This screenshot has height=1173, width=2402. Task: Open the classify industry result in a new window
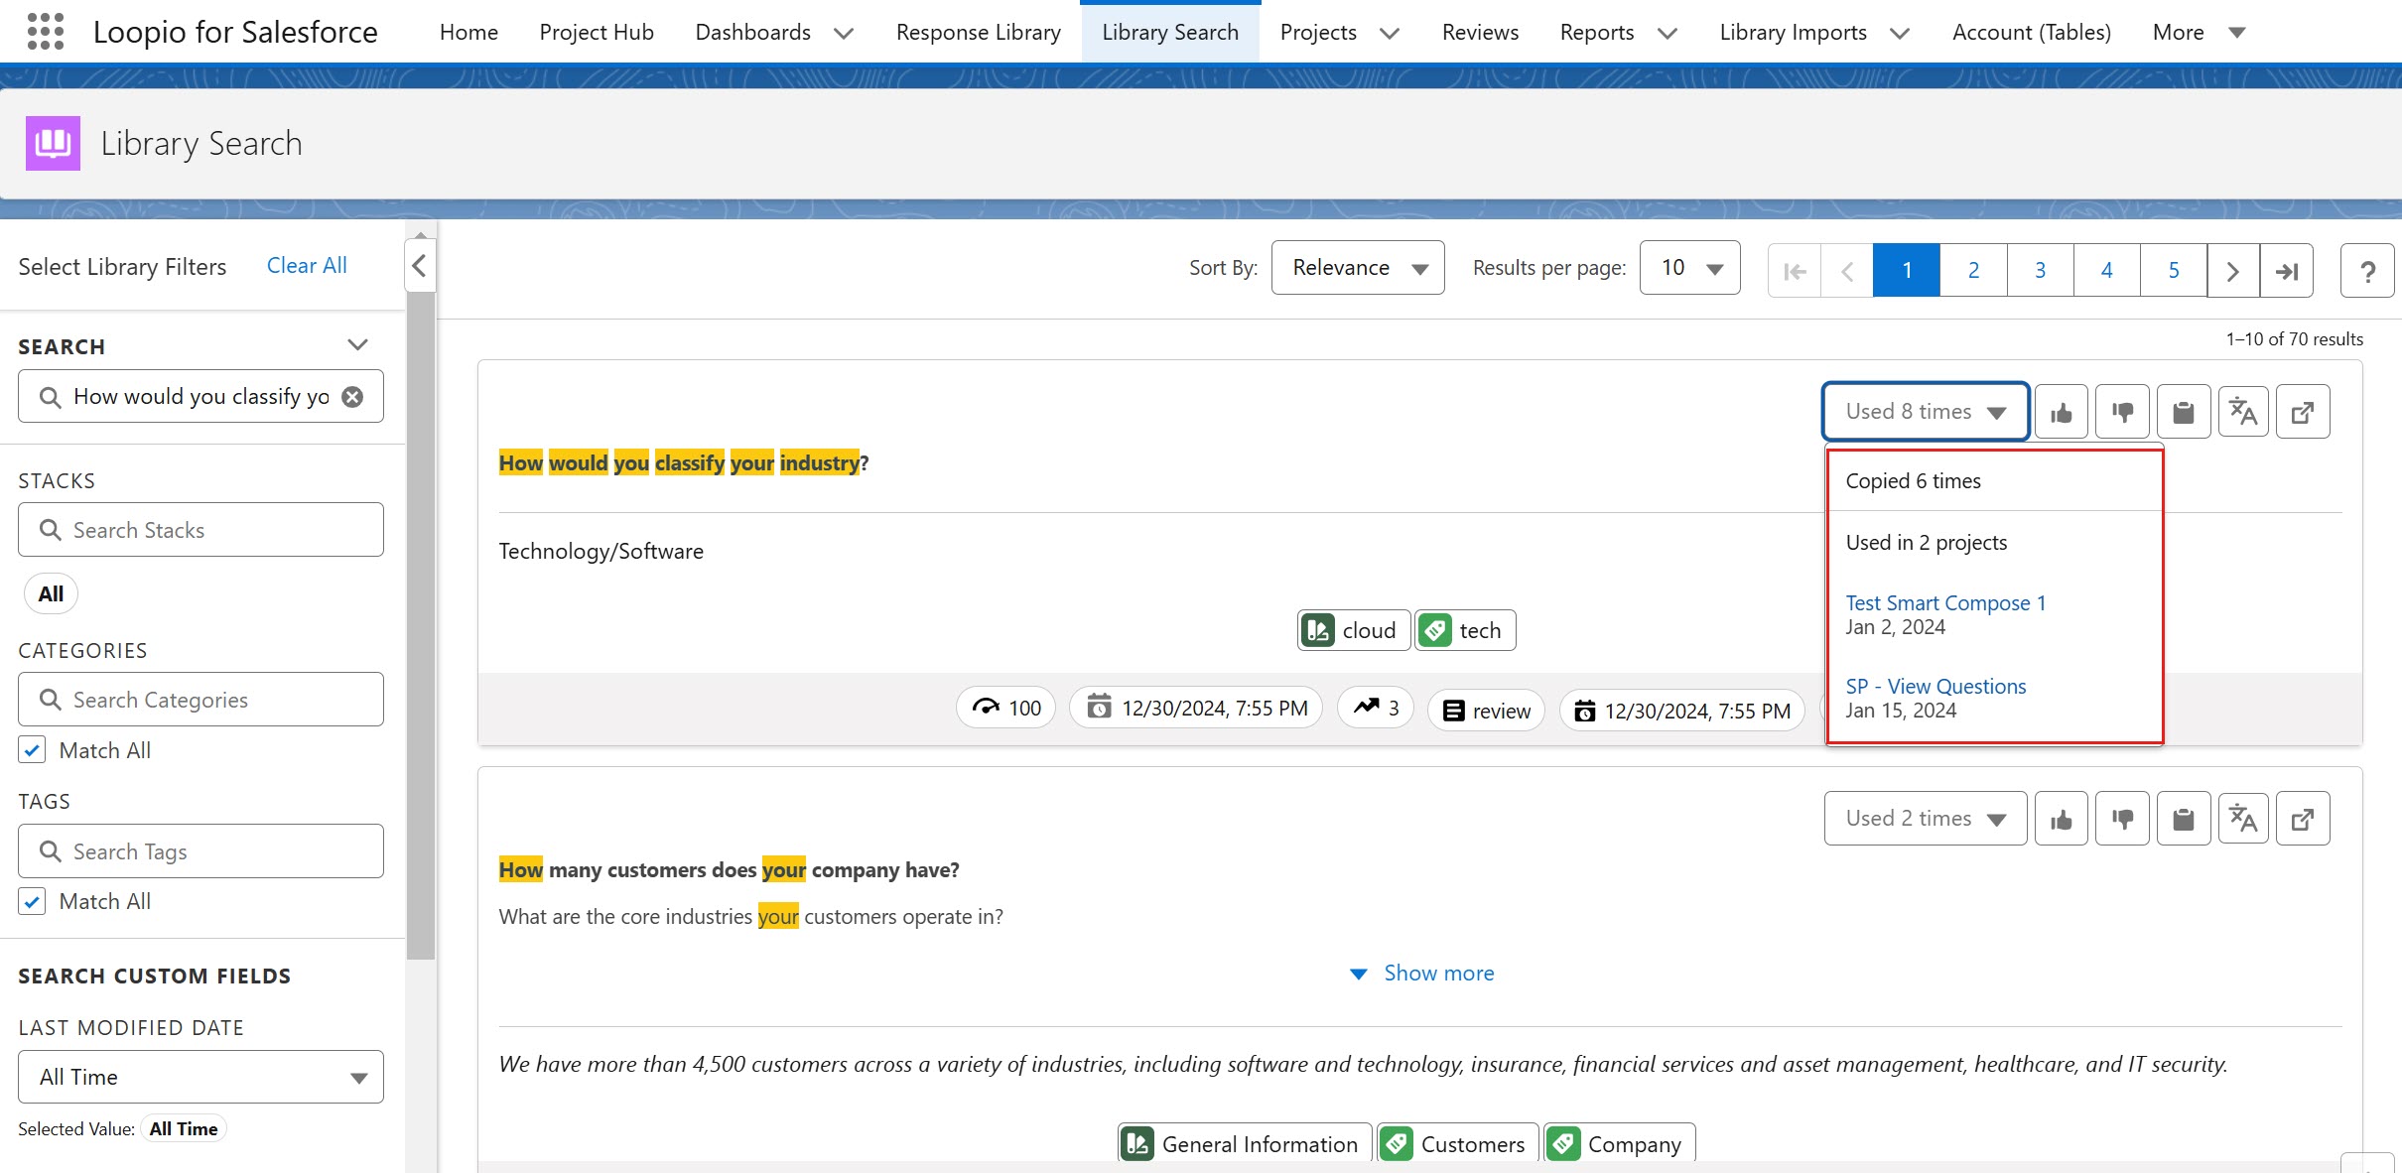coord(2303,412)
